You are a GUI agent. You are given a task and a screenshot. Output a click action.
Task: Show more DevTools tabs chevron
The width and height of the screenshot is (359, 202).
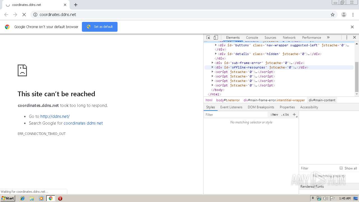[x=328, y=37]
